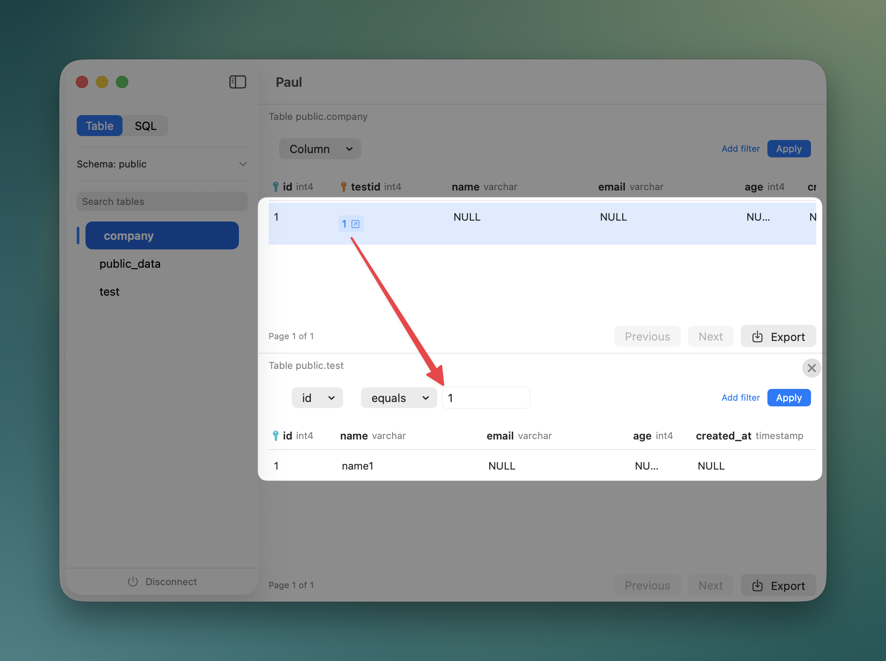This screenshot has width=886, height=661.
Task: Export the public.test query results
Action: 778,585
